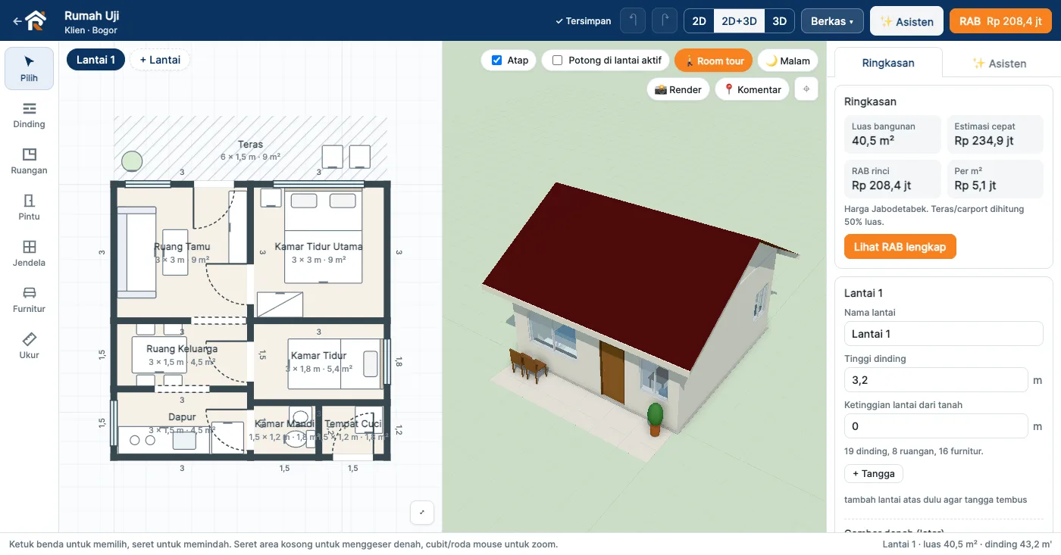Activate the Ukur measuring tool
Image resolution: width=1061 pixels, height=555 pixels.
point(29,346)
